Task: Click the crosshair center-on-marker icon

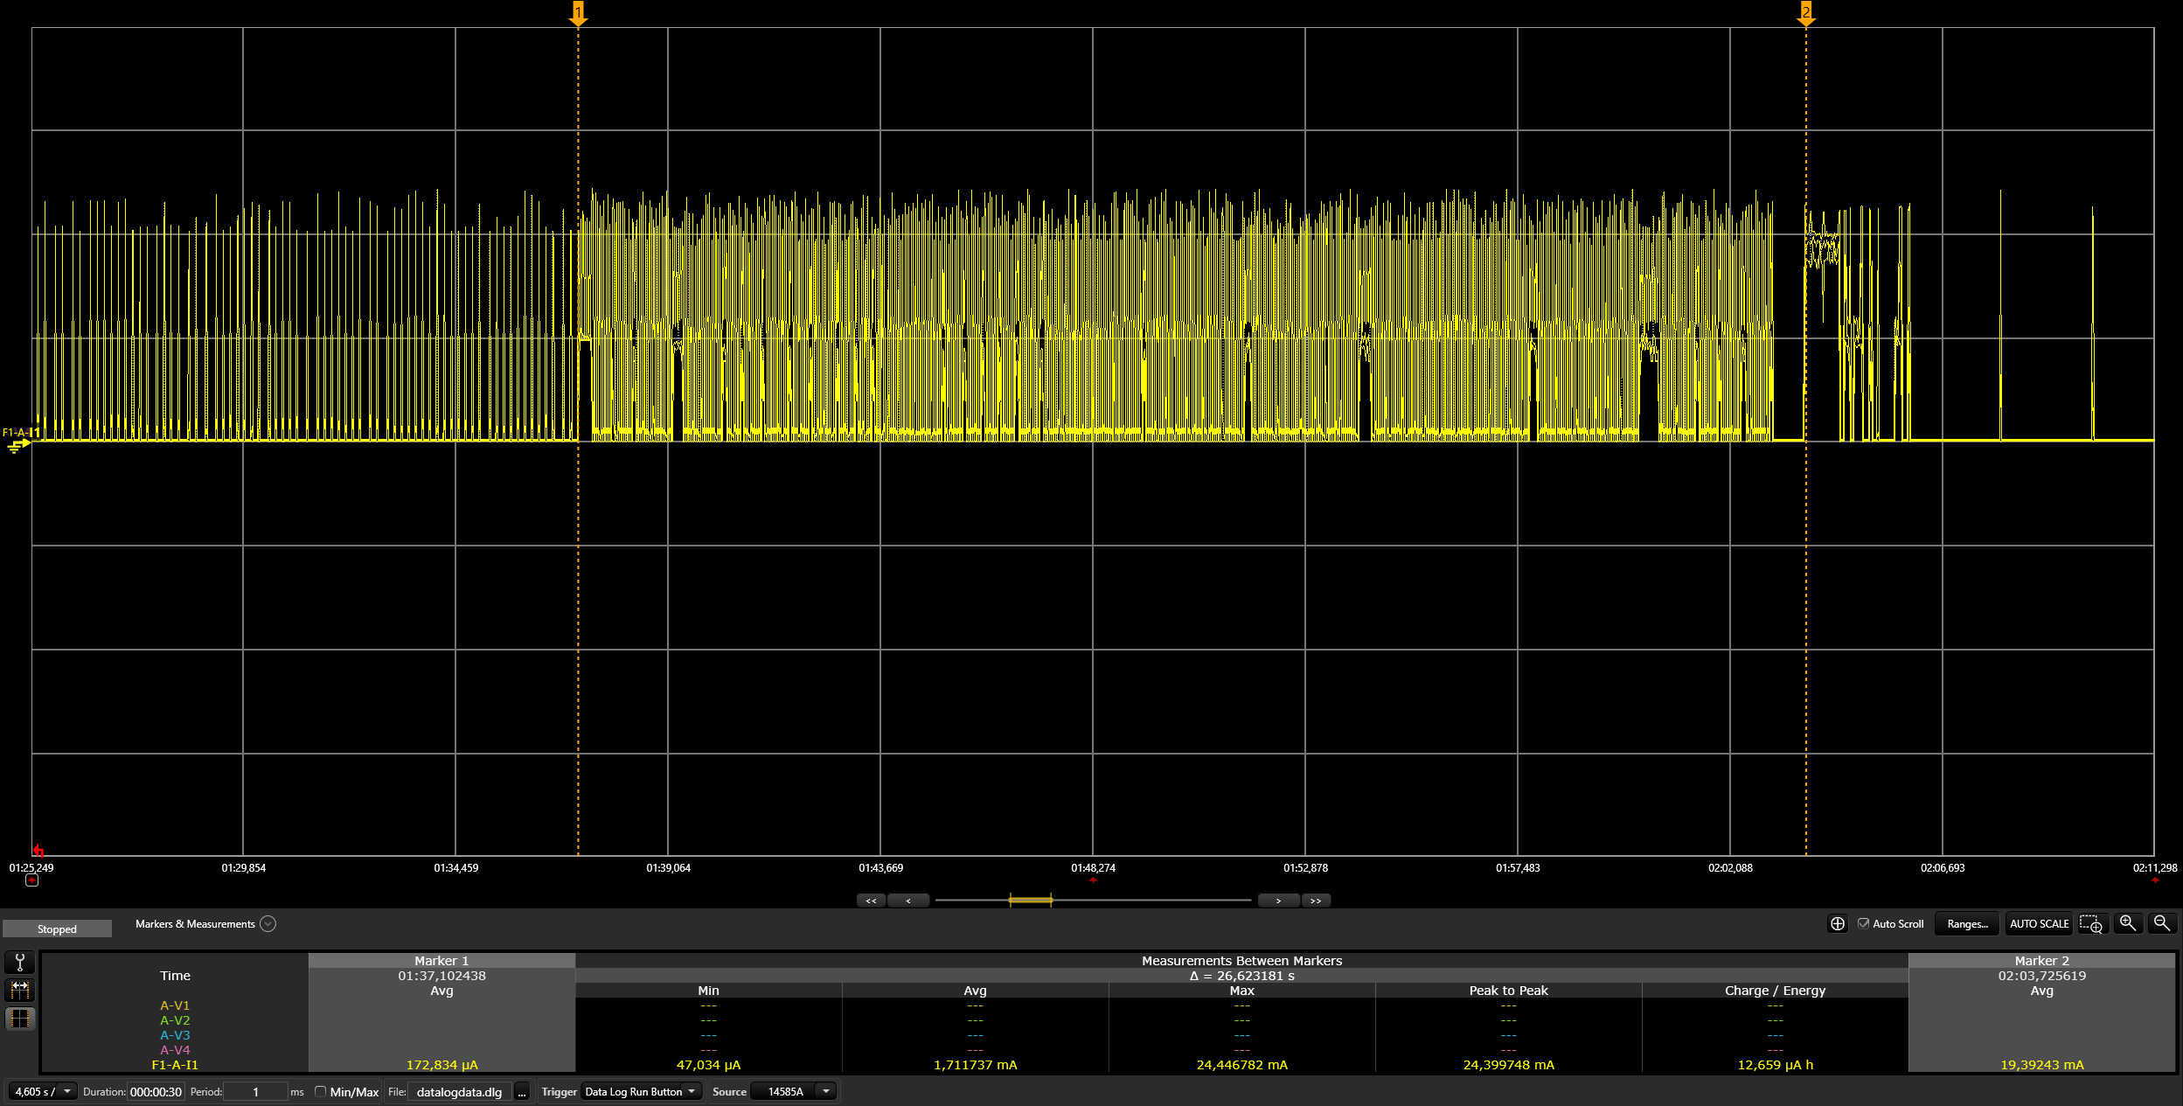Action: (1838, 924)
